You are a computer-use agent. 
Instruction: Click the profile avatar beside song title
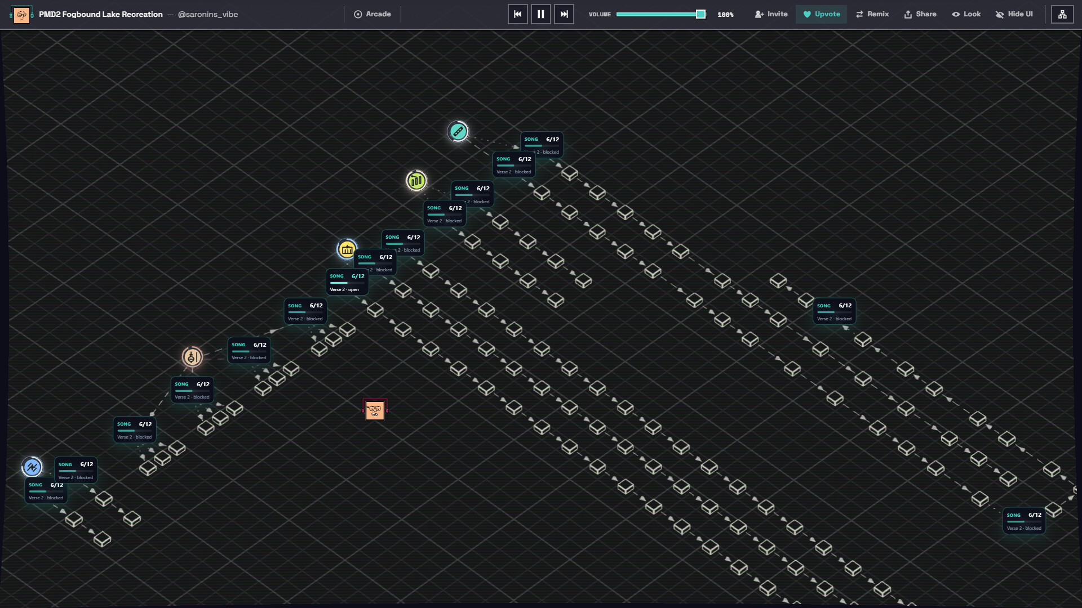(21, 14)
